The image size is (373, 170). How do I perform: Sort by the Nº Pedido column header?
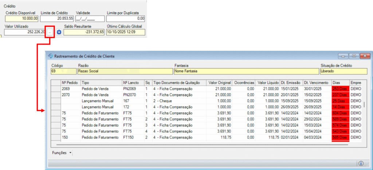tap(70, 82)
